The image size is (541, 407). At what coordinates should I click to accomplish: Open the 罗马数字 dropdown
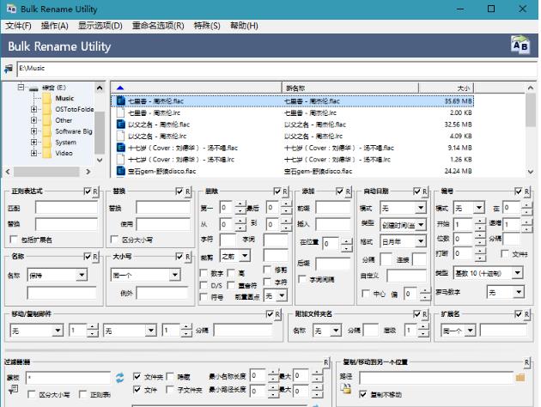[x=506, y=293]
